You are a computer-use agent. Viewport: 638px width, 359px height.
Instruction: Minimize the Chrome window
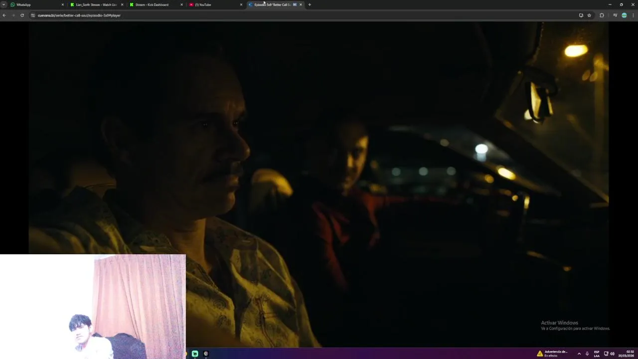(x=610, y=4)
